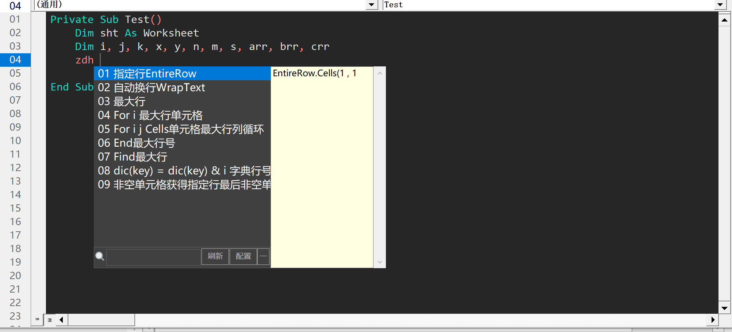The height and width of the screenshot is (332, 732).
Task: Select snippet 07 Find最大行
Action: 182,157
